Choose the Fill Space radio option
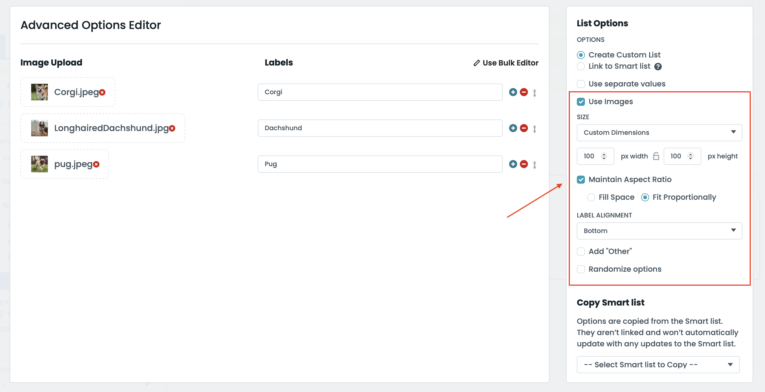The width and height of the screenshot is (765, 392). point(591,197)
